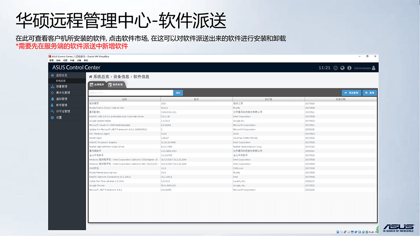Click the 监控总览 home icon in sidebar
The height and width of the screenshot is (236, 420).
(52, 75)
